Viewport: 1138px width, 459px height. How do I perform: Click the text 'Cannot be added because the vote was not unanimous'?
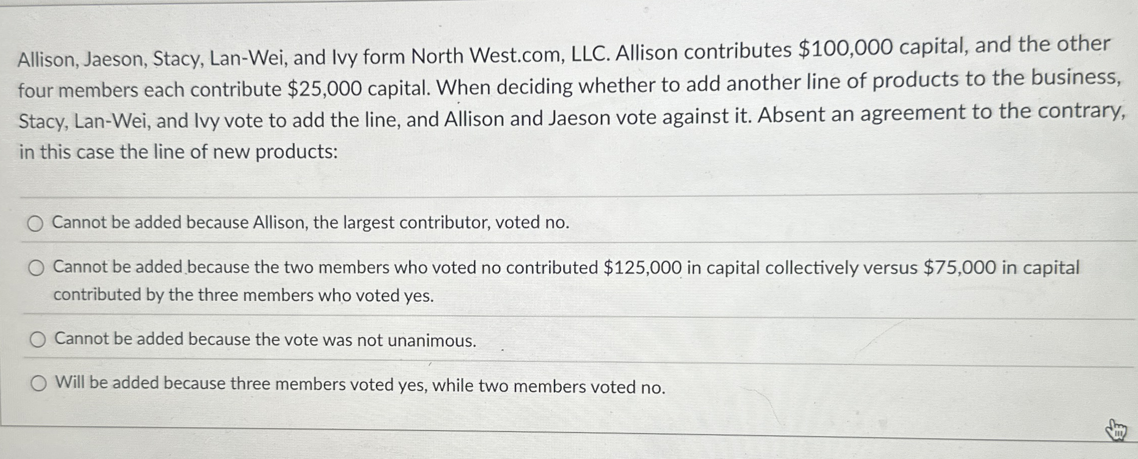(266, 340)
